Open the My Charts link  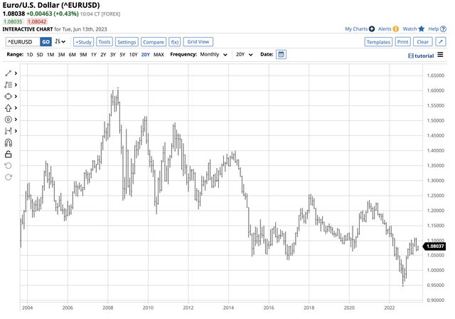point(356,28)
